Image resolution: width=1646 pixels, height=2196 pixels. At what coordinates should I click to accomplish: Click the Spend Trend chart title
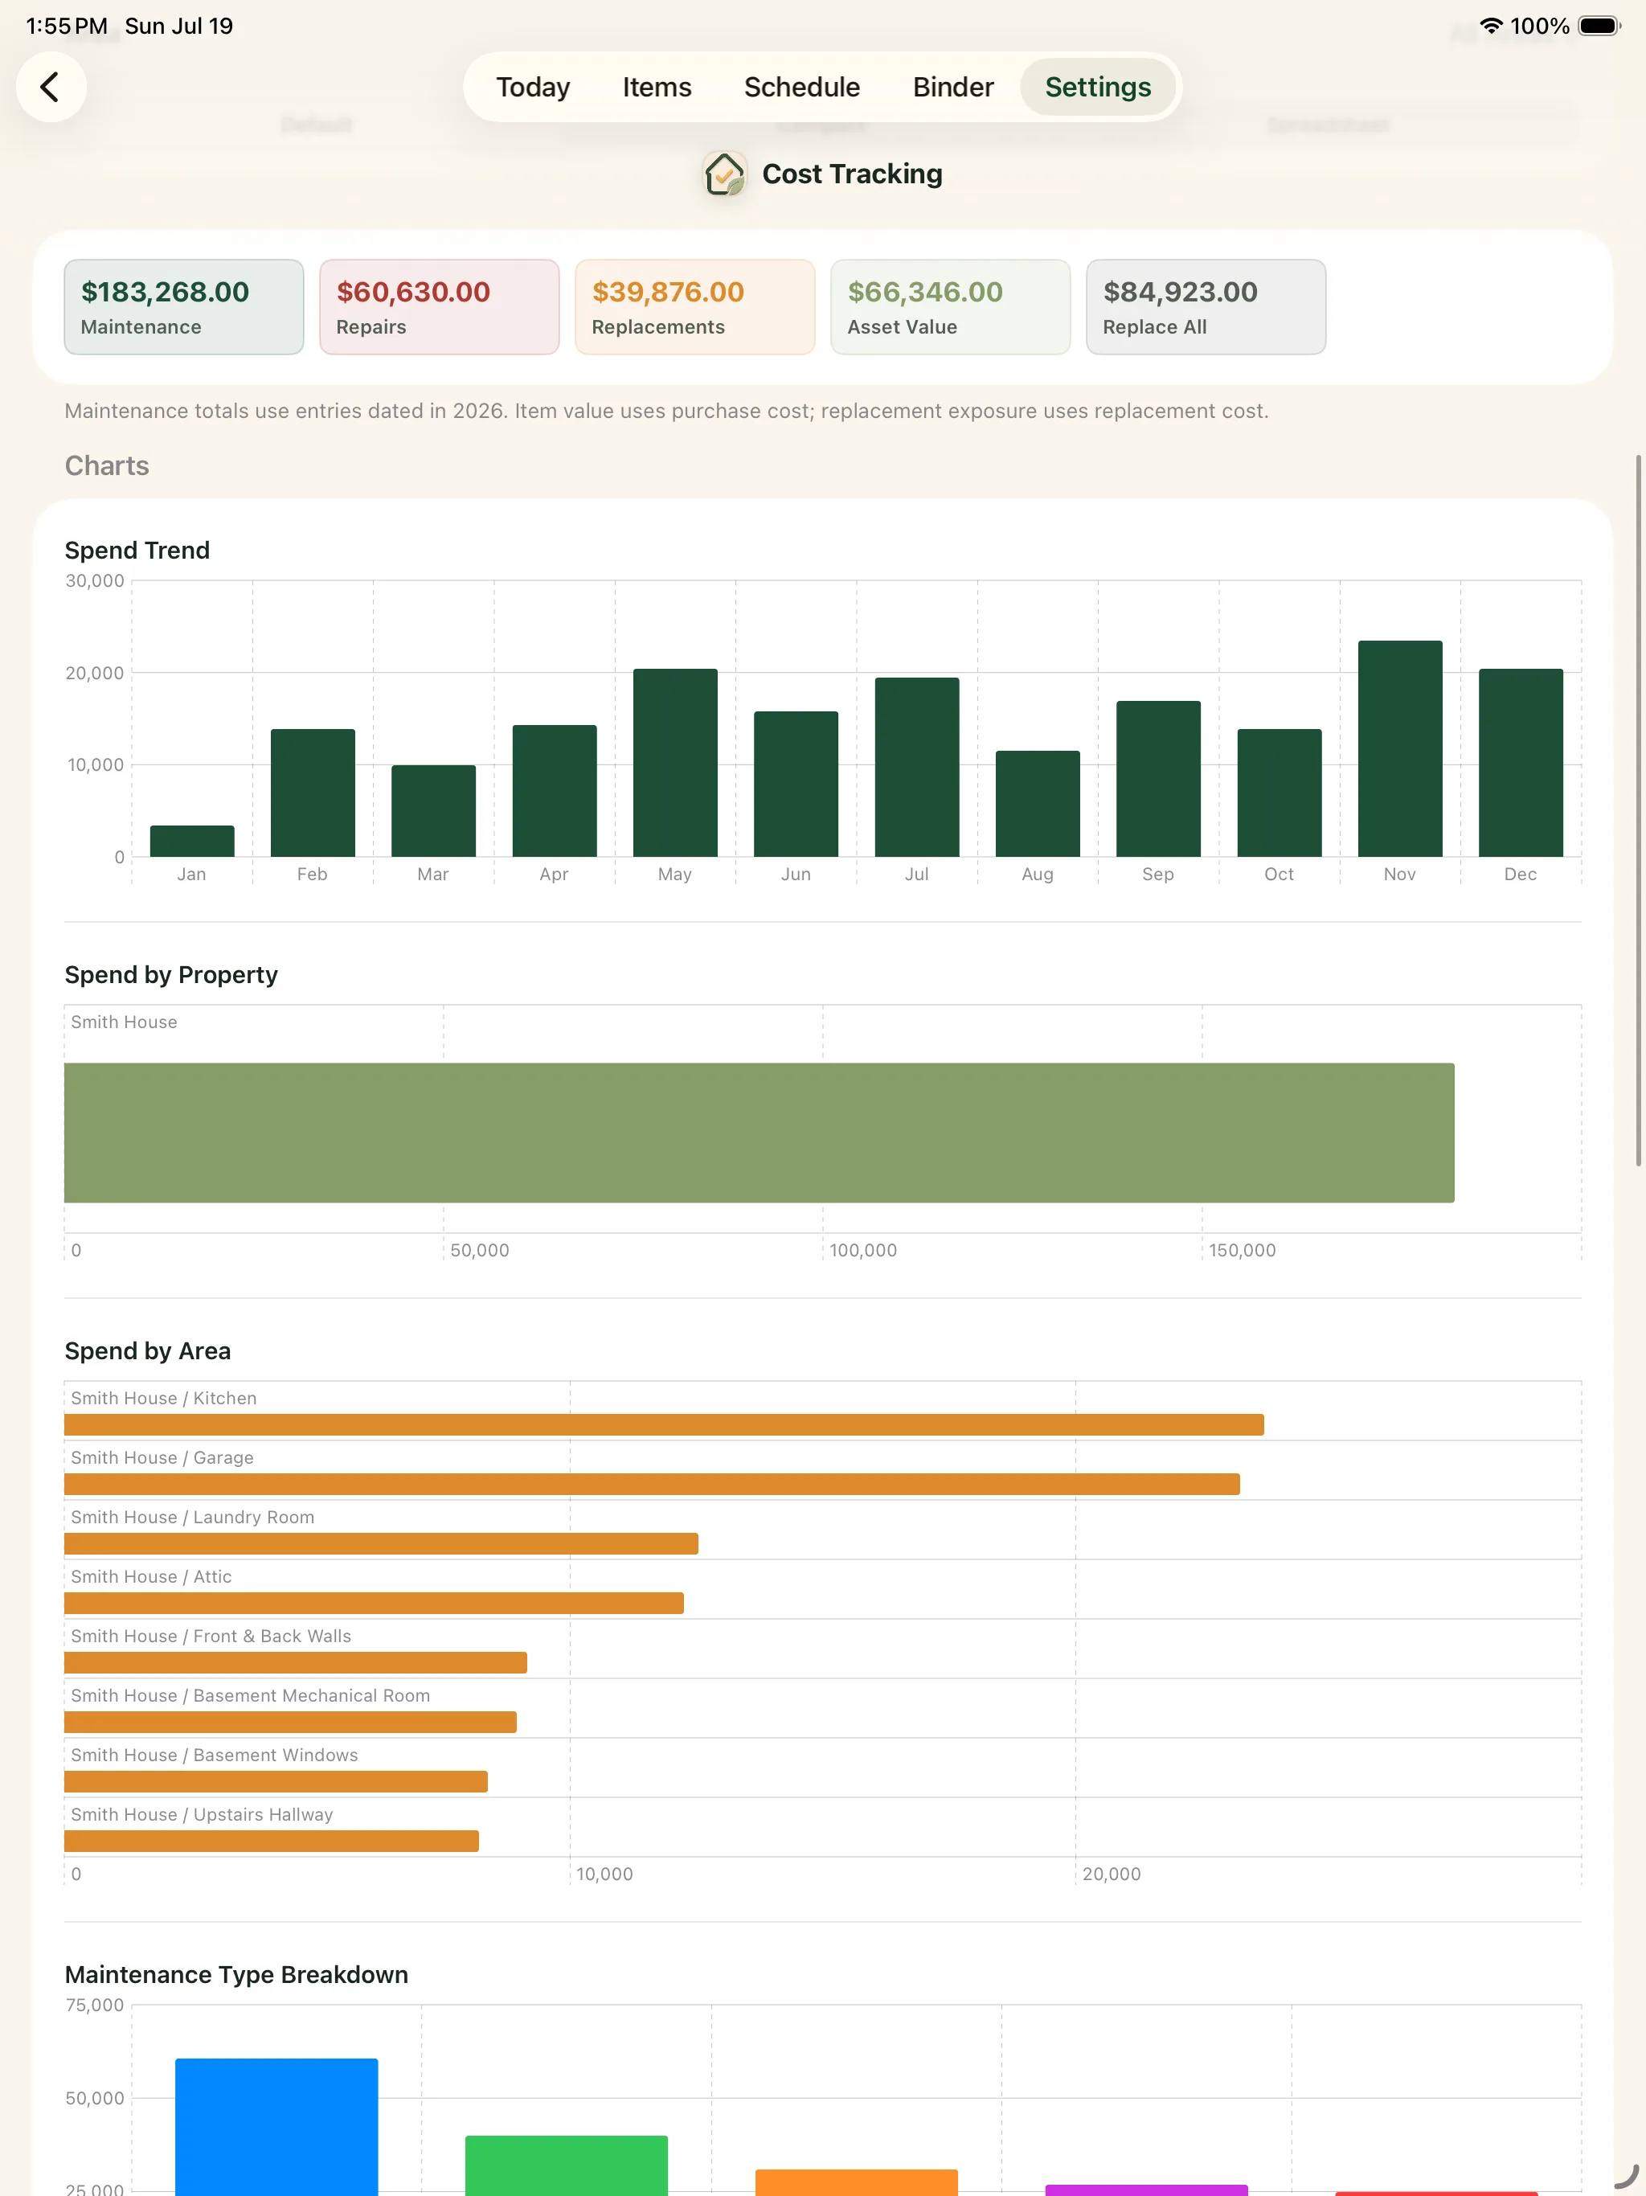137,550
